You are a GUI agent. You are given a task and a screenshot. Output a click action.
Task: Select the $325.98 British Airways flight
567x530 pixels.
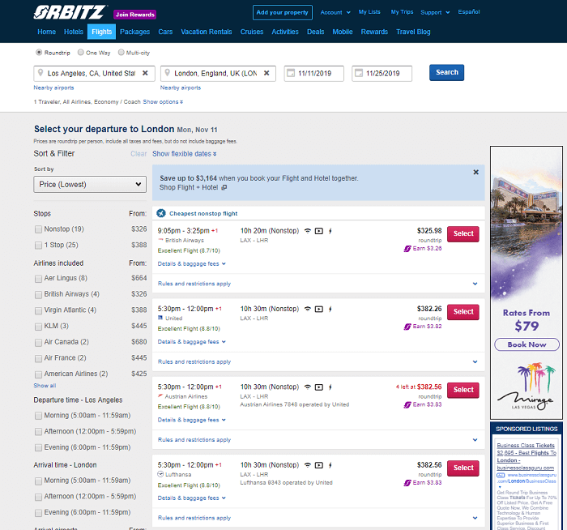(x=463, y=233)
